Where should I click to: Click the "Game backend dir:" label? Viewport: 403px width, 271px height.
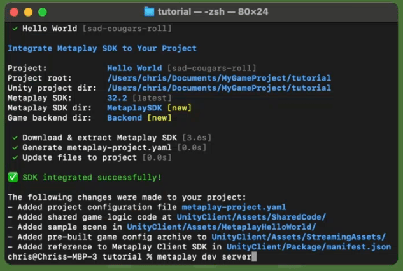pyautogui.click(x=50, y=118)
